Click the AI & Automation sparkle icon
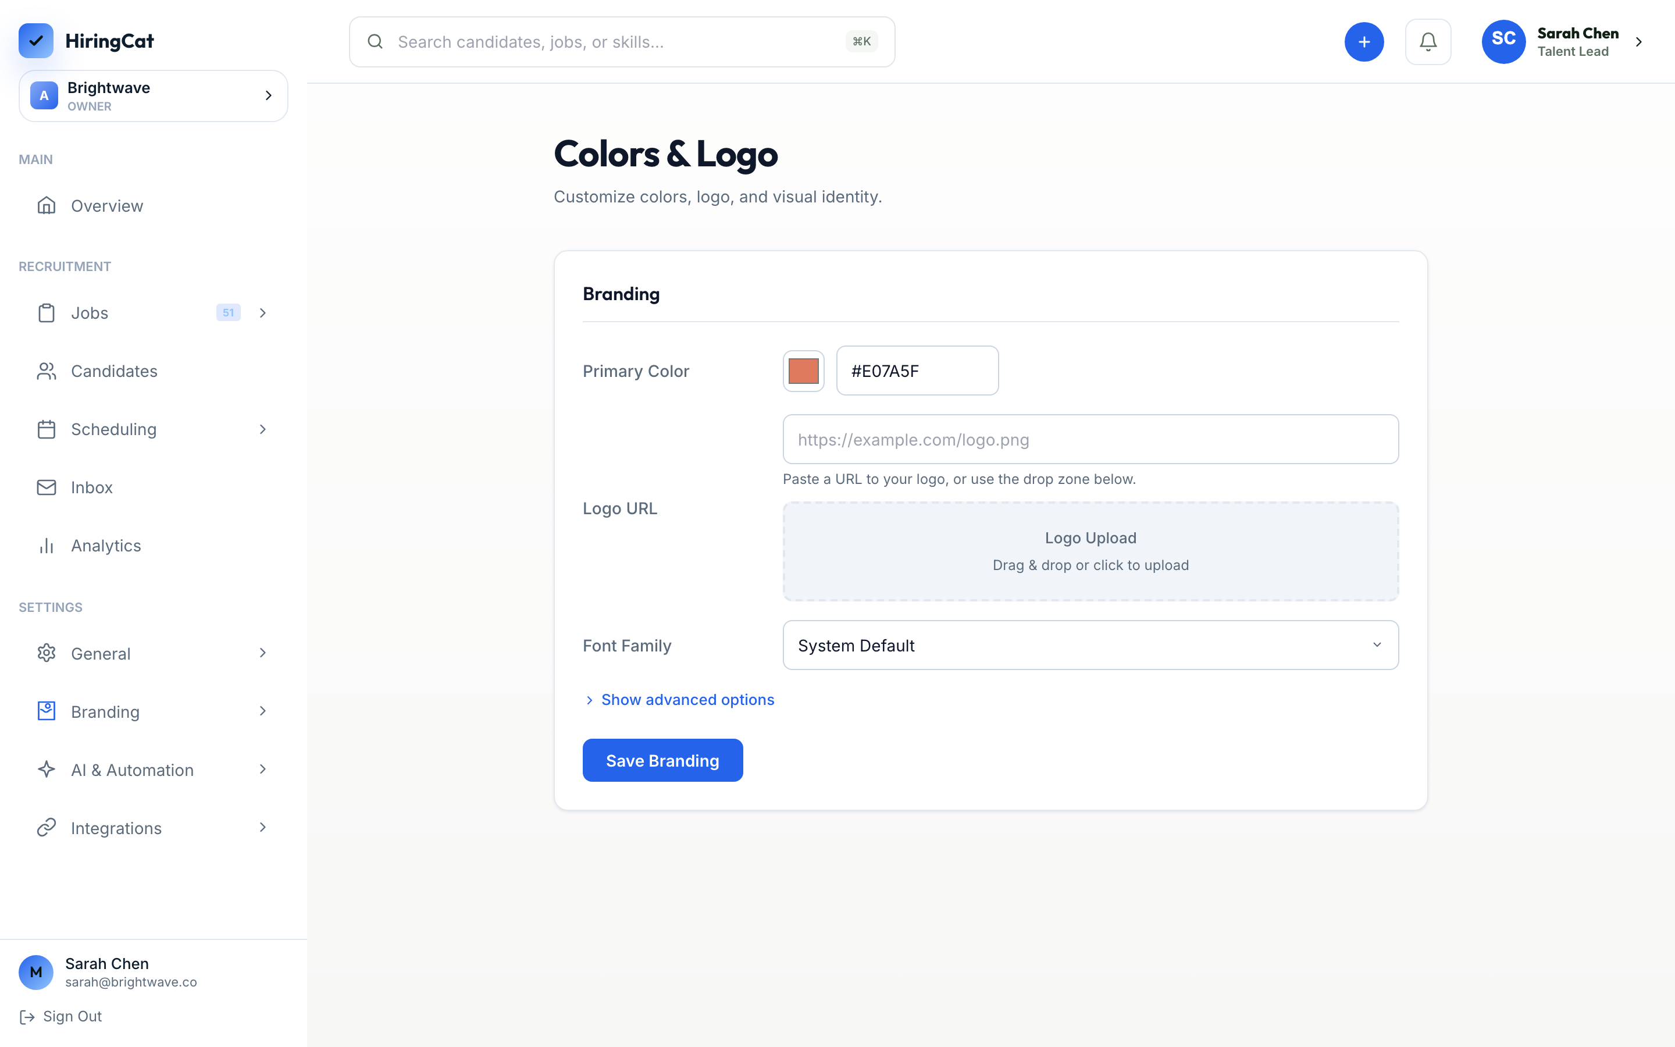This screenshot has height=1047, width=1675. 47,770
